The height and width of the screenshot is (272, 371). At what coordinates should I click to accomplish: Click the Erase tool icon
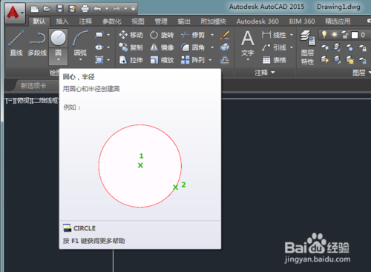pyautogui.click(x=225, y=35)
